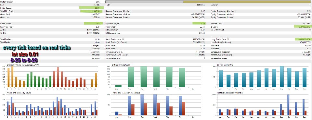
Task: Click the Sun bar in Entries by weekdays
Action: point(118,86)
